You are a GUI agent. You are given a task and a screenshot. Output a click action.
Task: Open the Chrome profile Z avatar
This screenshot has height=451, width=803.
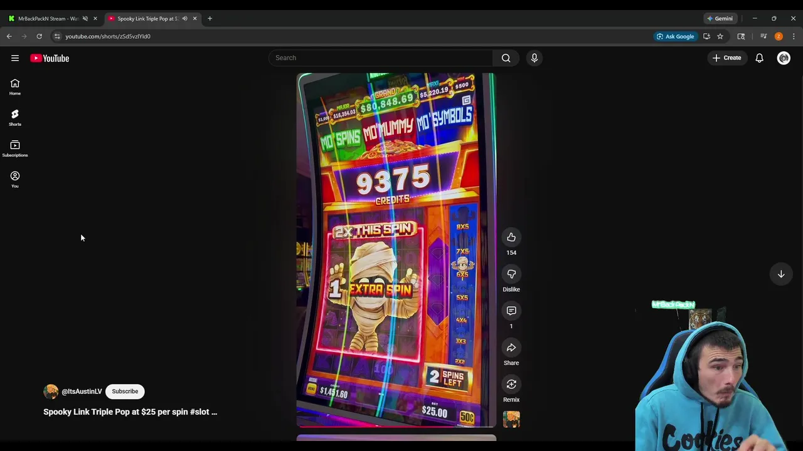point(779,36)
